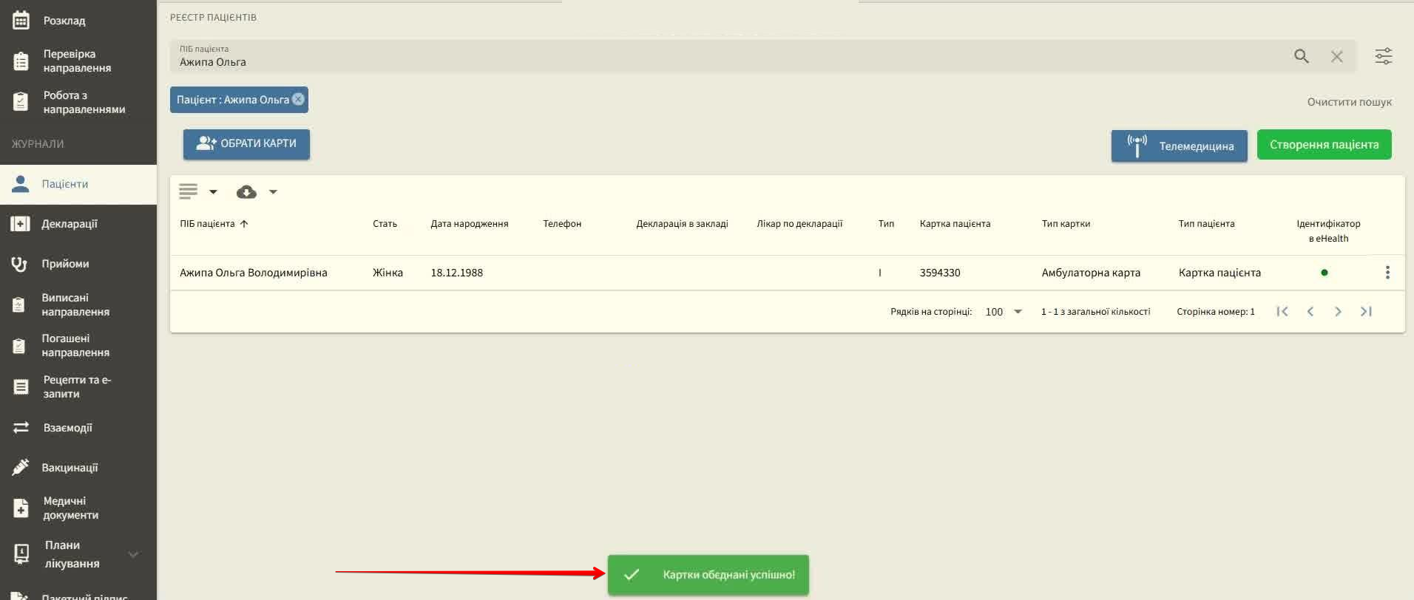Click the green eHealth identifier dot

[x=1324, y=273]
